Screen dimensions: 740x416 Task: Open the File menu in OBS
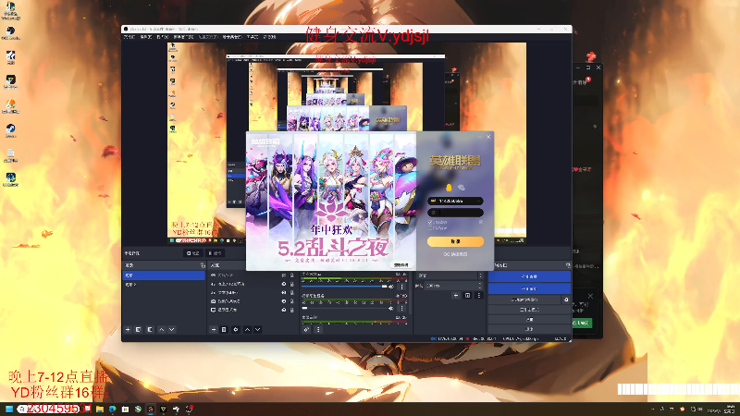point(129,37)
